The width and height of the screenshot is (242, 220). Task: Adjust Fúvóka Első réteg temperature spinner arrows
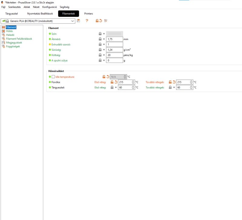click(x=133, y=82)
